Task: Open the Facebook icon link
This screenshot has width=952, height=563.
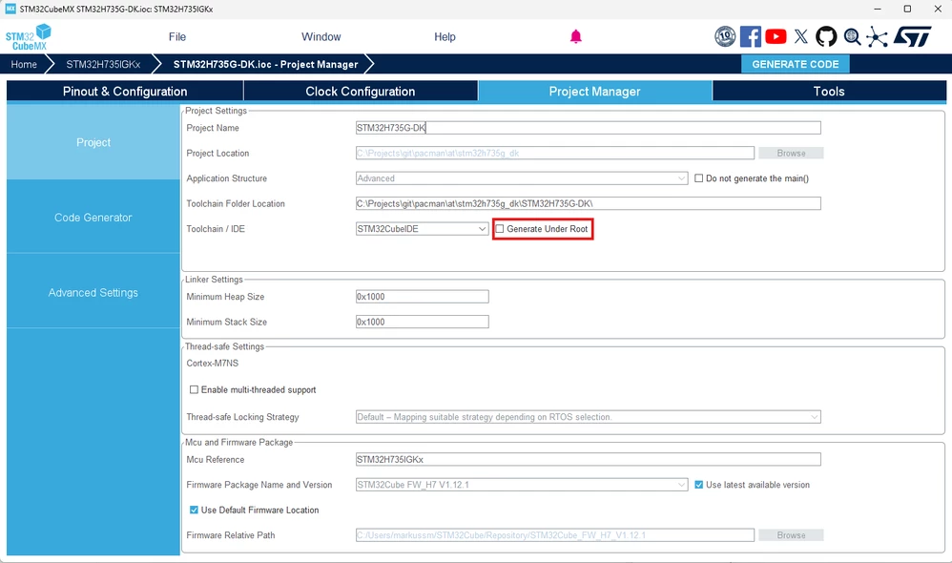Action: tap(751, 36)
